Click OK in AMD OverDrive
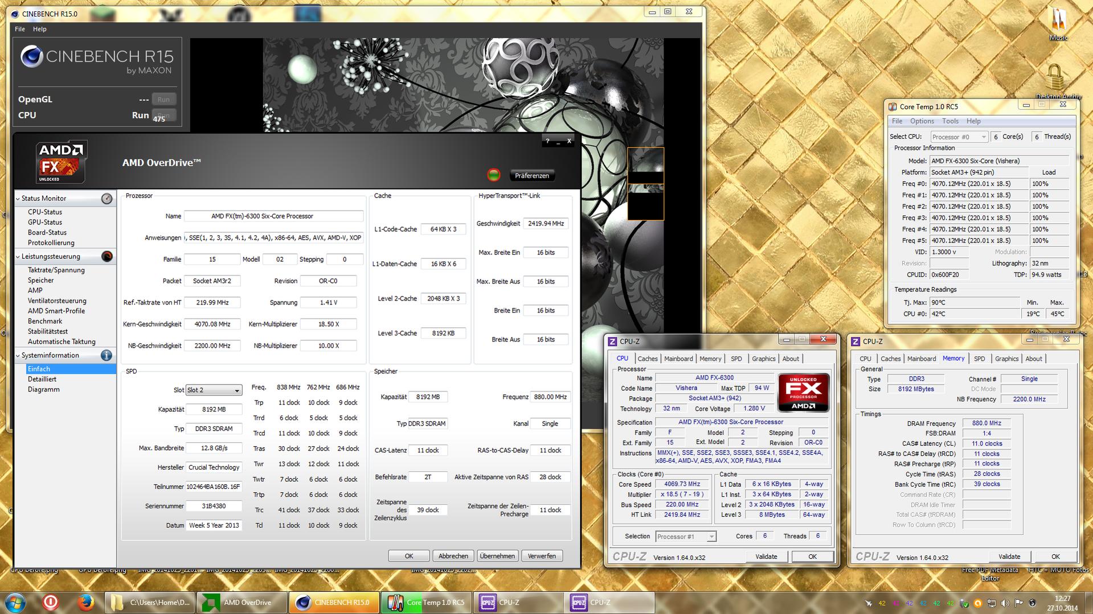The width and height of the screenshot is (1093, 614). (x=409, y=556)
